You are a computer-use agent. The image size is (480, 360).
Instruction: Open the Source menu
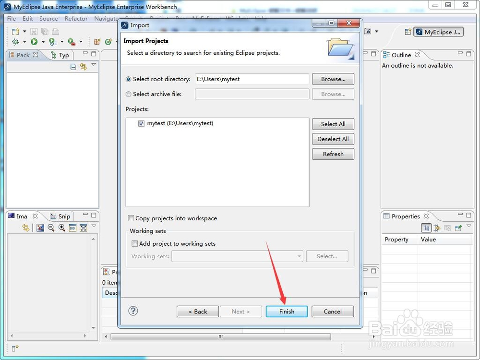pyautogui.click(x=48, y=18)
